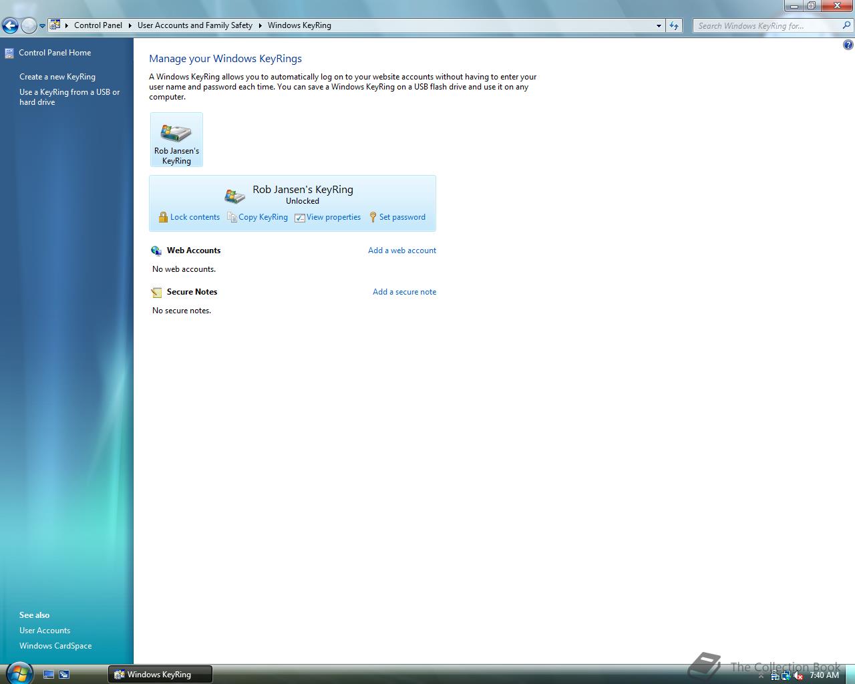This screenshot has width=855, height=684.
Task: Add a secure note
Action: 404,292
